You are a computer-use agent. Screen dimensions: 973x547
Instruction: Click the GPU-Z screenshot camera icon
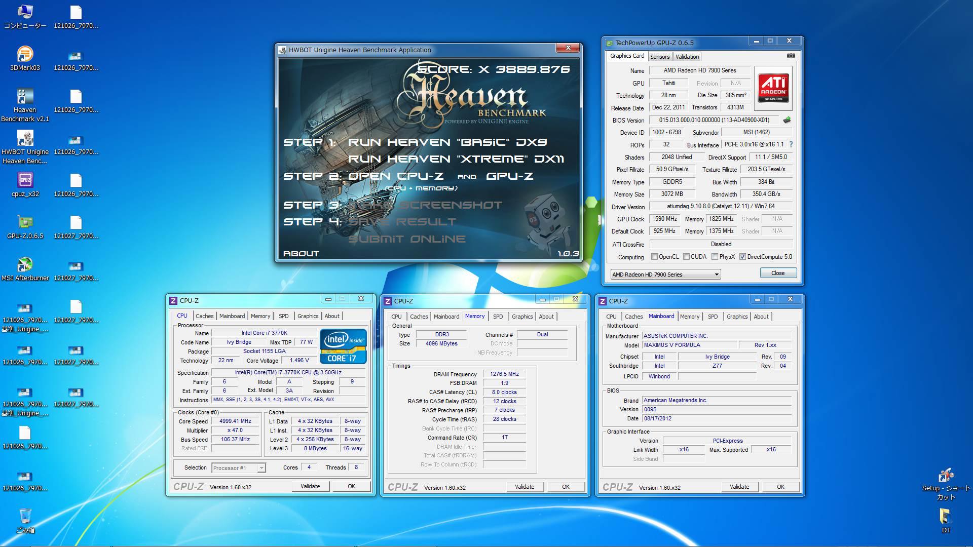pos(791,56)
